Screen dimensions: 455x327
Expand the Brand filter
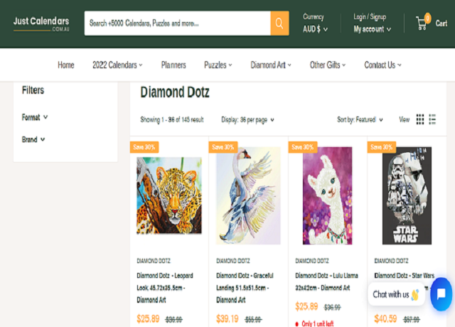[x=33, y=139]
